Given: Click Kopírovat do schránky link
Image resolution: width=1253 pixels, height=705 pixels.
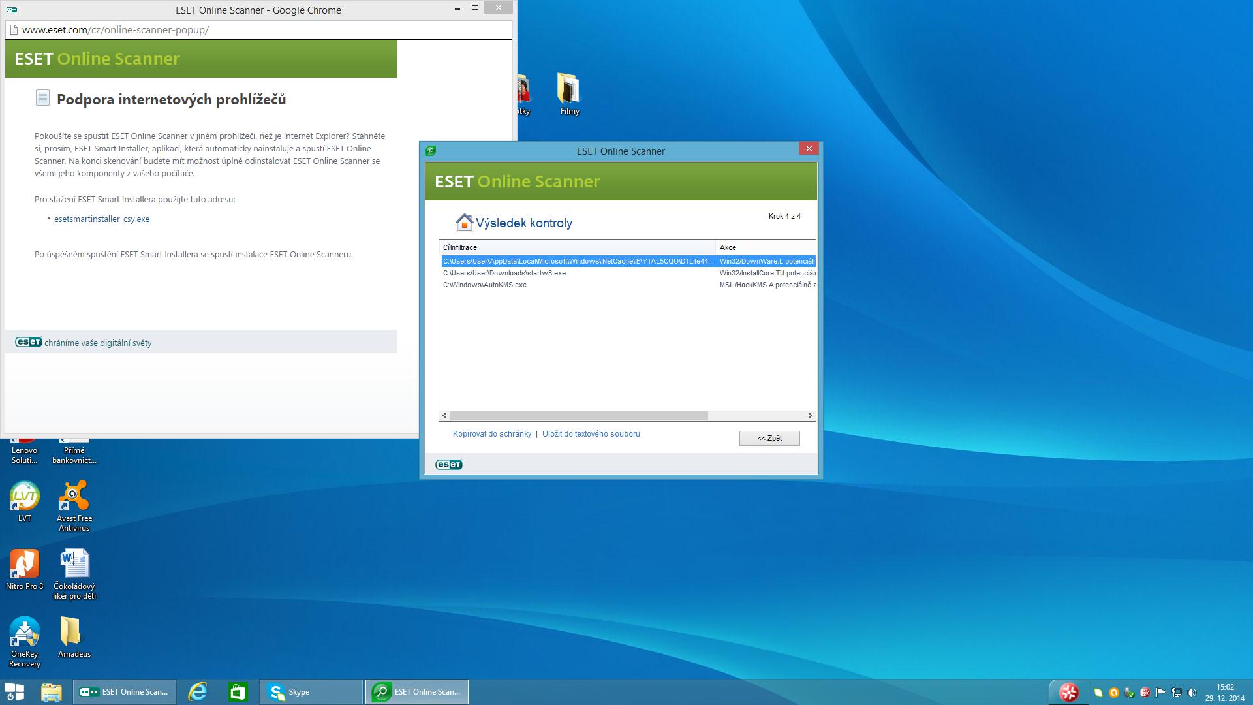Looking at the screenshot, I should [491, 434].
